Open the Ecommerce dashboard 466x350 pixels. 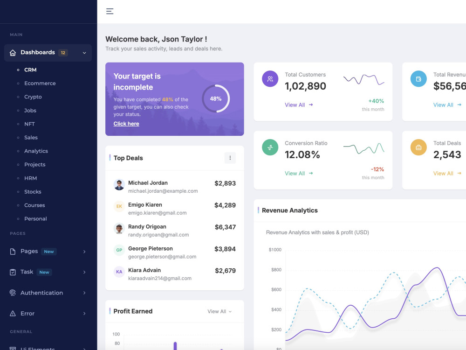[x=40, y=84]
